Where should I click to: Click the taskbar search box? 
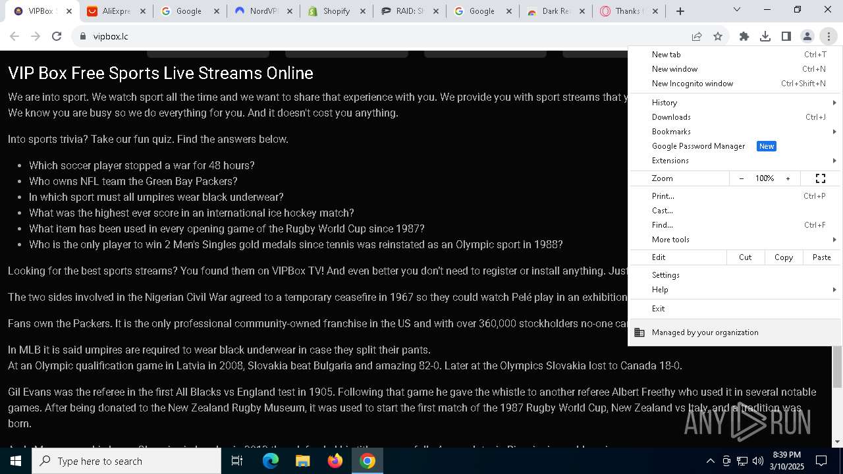coord(126,461)
